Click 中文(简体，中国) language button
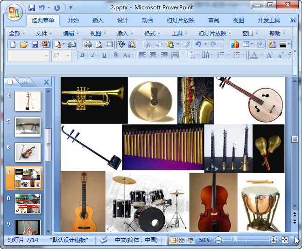 [x=136, y=240]
